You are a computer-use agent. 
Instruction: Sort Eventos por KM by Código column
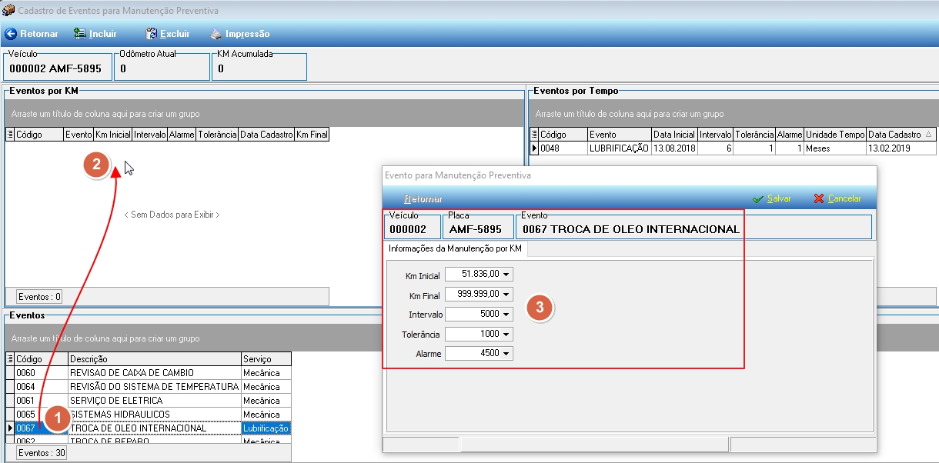click(x=39, y=135)
